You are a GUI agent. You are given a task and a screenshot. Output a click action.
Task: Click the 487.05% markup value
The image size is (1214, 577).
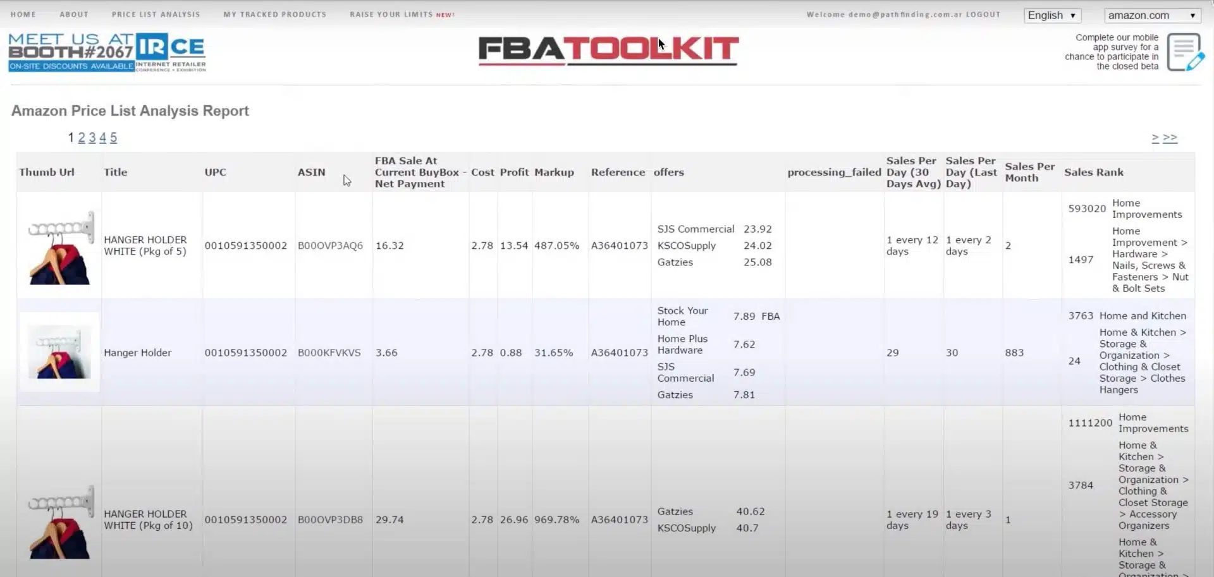[x=556, y=245]
